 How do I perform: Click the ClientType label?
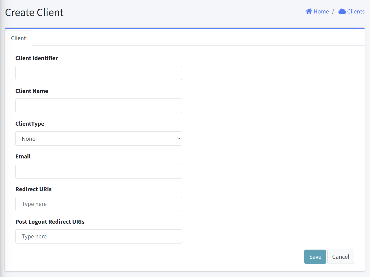pyautogui.click(x=30, y=124)
